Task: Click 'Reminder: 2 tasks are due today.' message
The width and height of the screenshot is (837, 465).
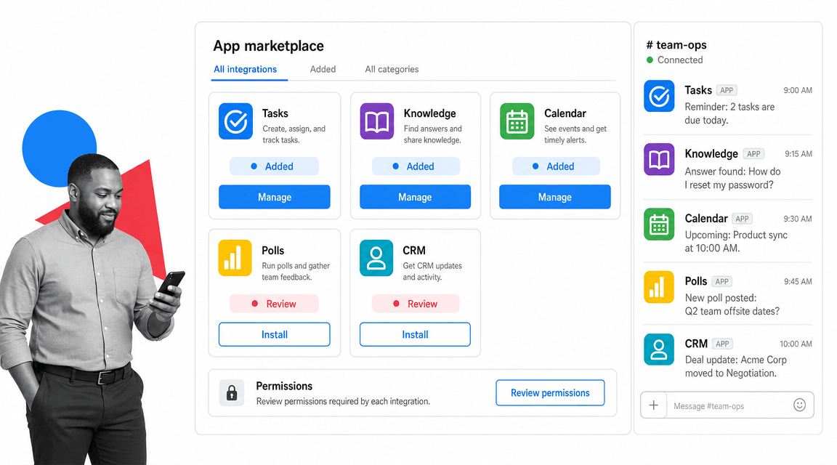Action: (x=729, y=113)
